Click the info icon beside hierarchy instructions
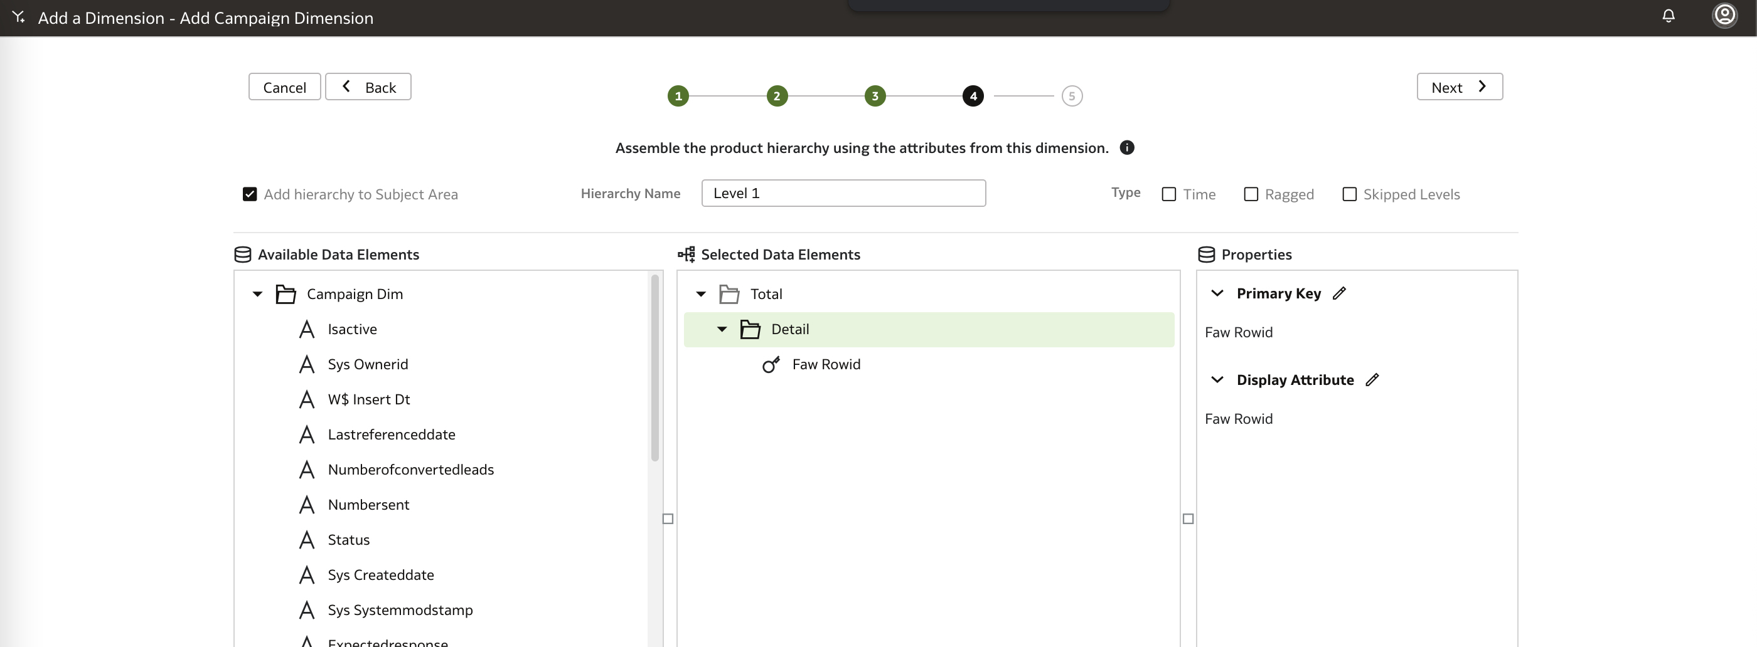This screenshot has width=1757, height=647. click(x=1127, y=148)
